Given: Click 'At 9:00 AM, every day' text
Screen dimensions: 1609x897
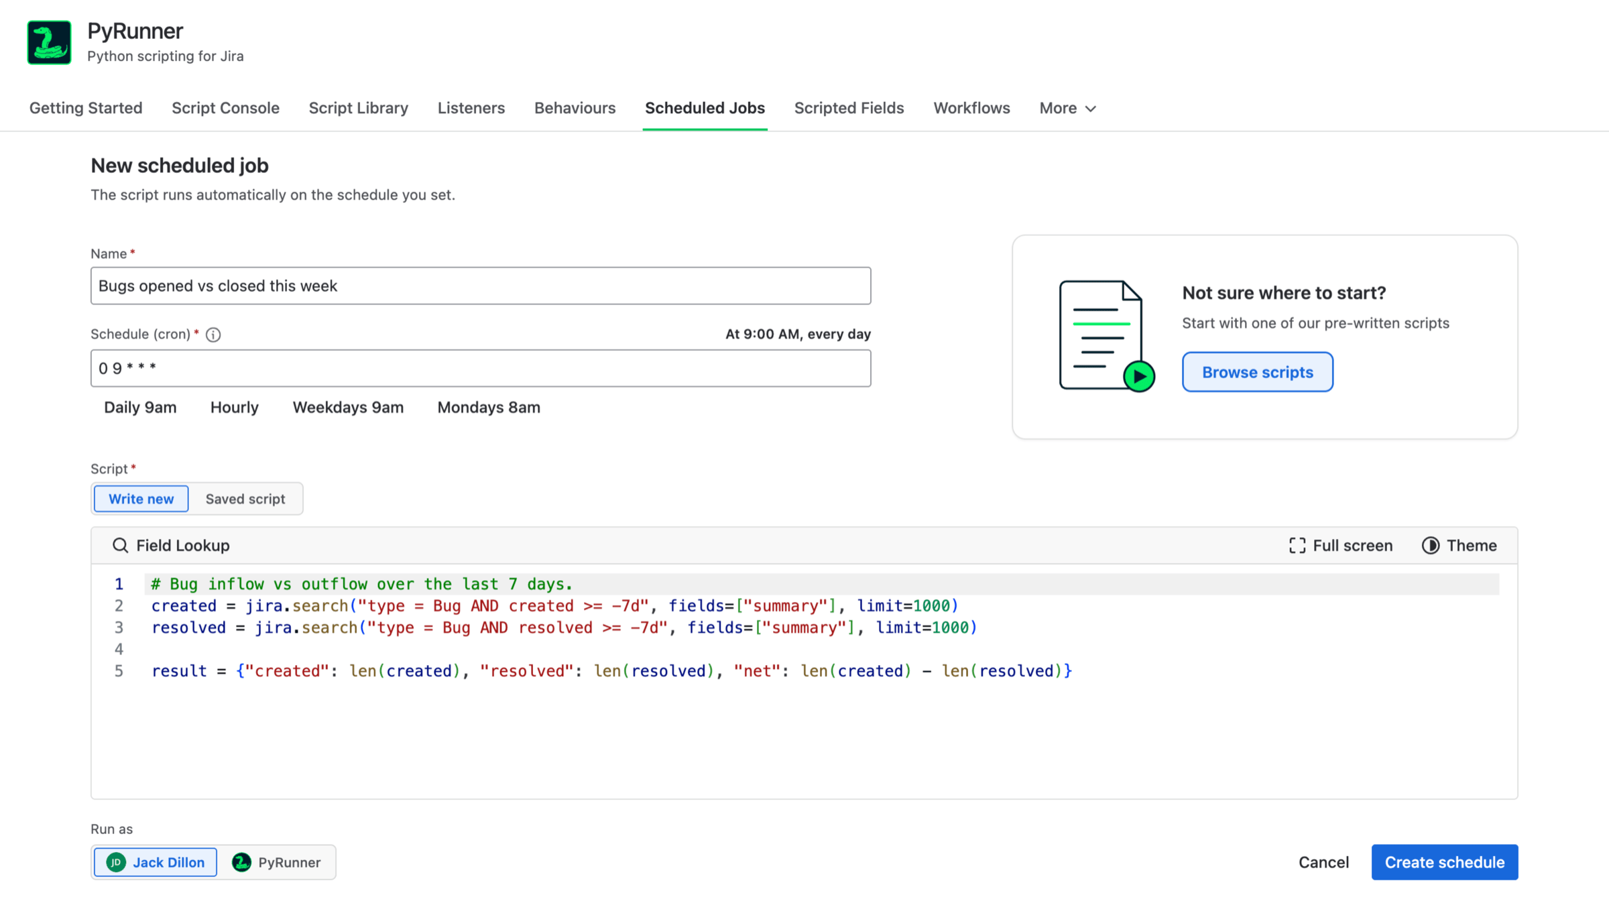Looking at the screenshot, I should click(798, 334).
